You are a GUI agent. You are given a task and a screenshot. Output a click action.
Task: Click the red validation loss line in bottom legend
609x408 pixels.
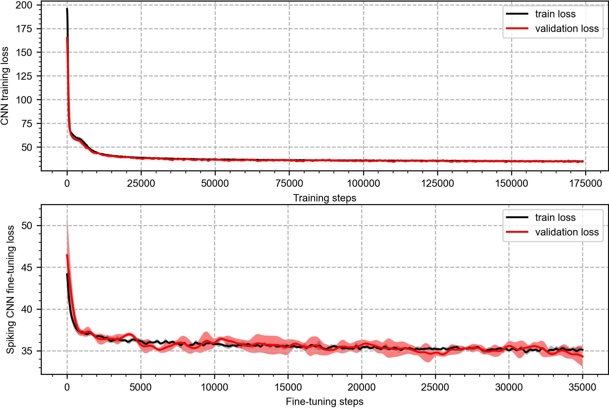pos(517,232)
